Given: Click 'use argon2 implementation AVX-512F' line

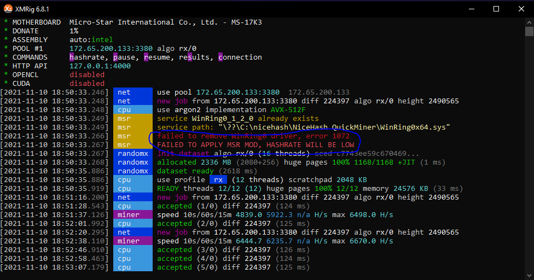Looking at the screenshot, I should click(231, 110).
